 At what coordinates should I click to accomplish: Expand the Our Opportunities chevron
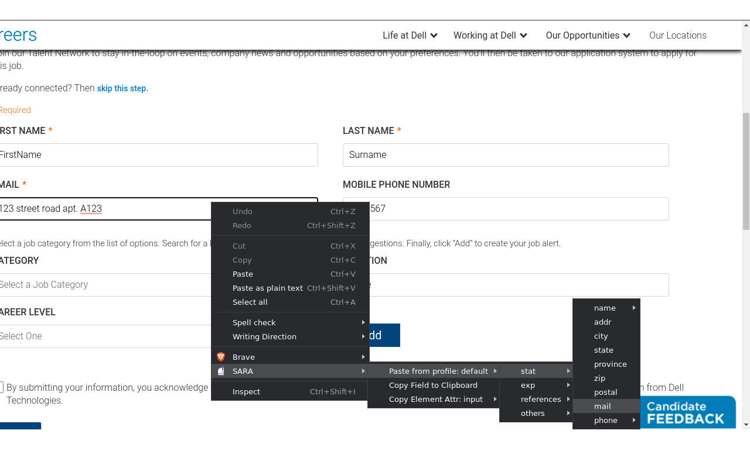point(627,36)
